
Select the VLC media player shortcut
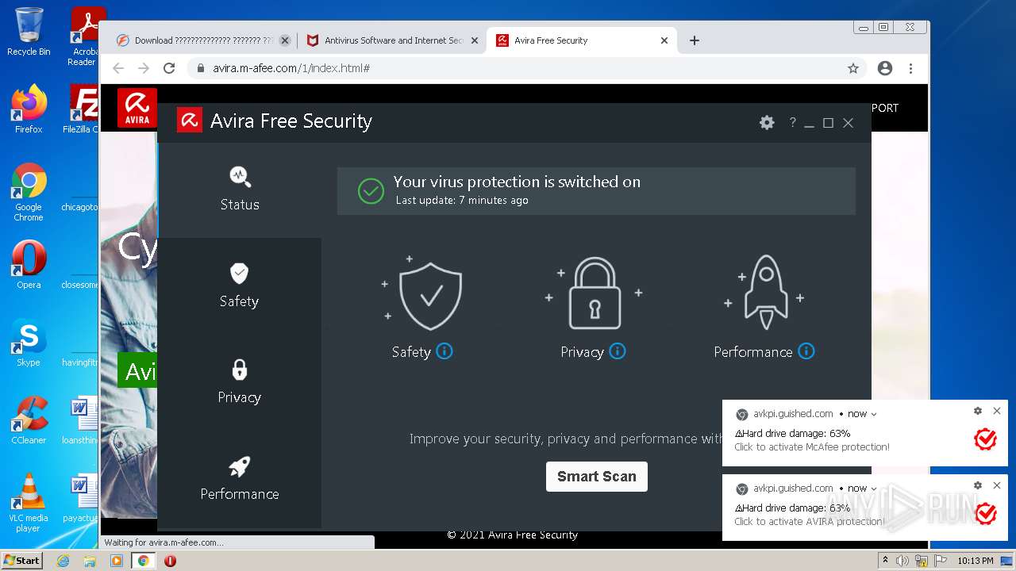pos(29,503)
